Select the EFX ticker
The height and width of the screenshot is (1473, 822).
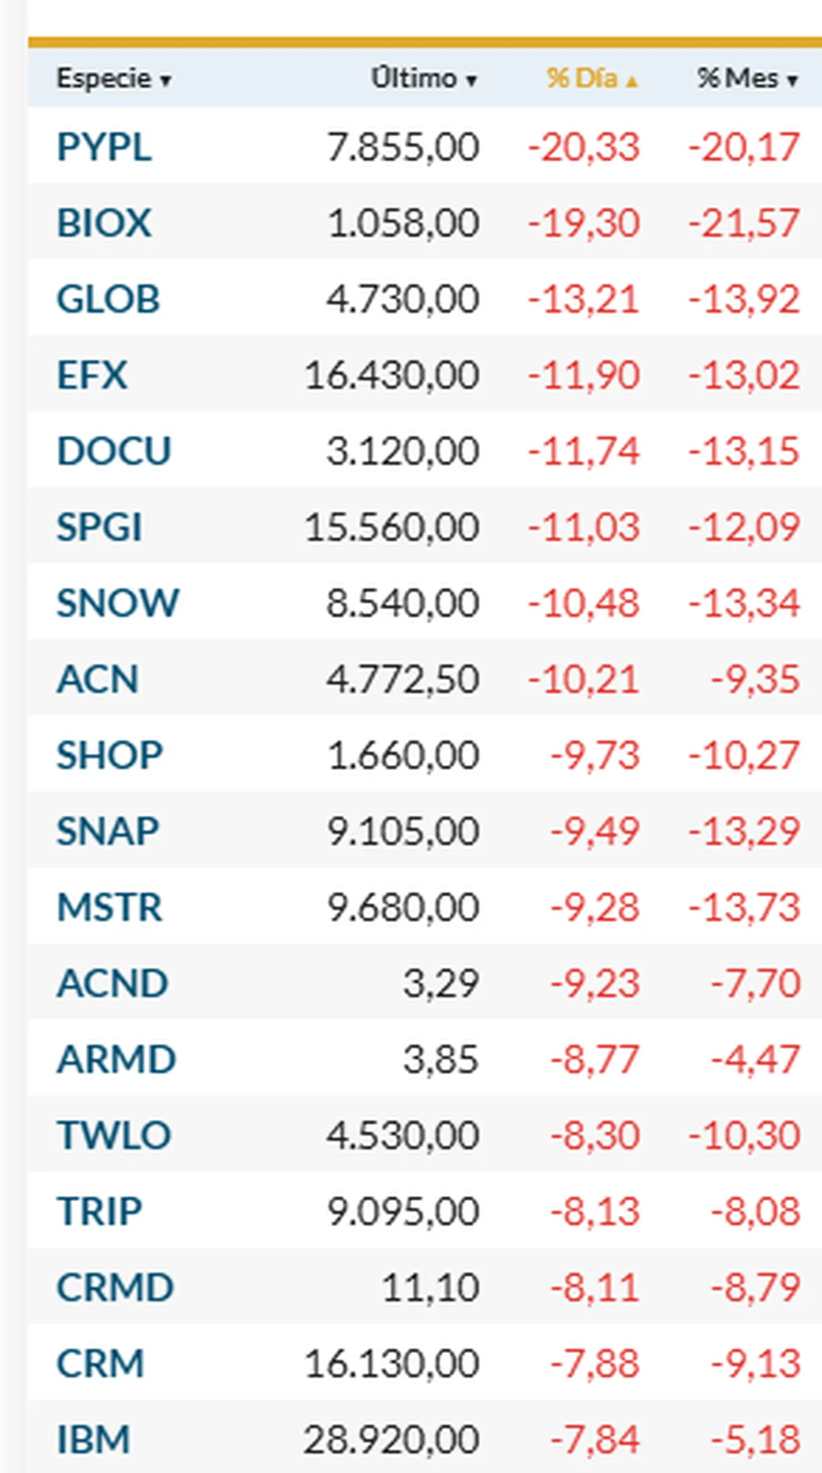coord(92,376)
